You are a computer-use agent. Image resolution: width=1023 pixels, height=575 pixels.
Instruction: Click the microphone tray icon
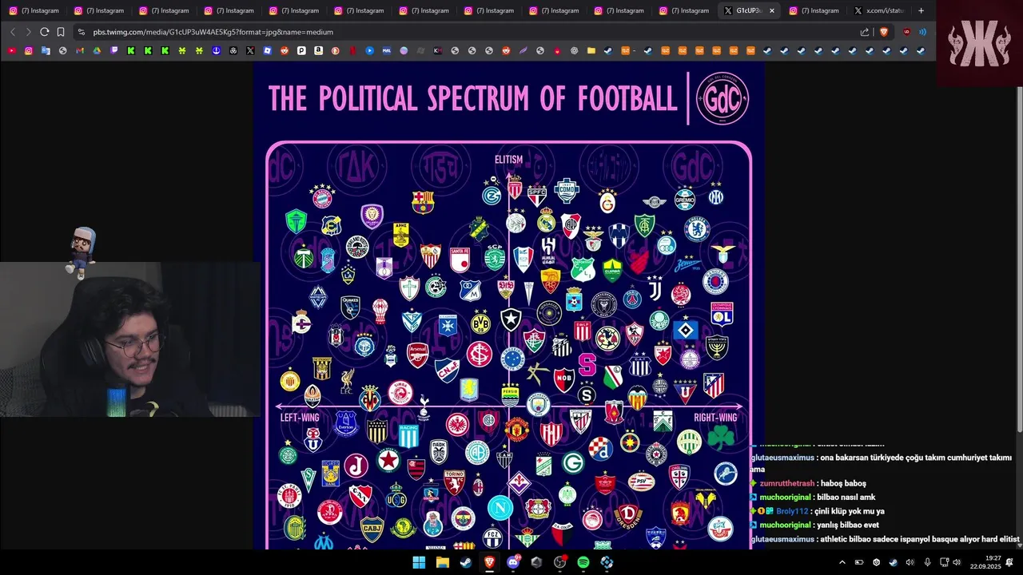click(927, 562)
